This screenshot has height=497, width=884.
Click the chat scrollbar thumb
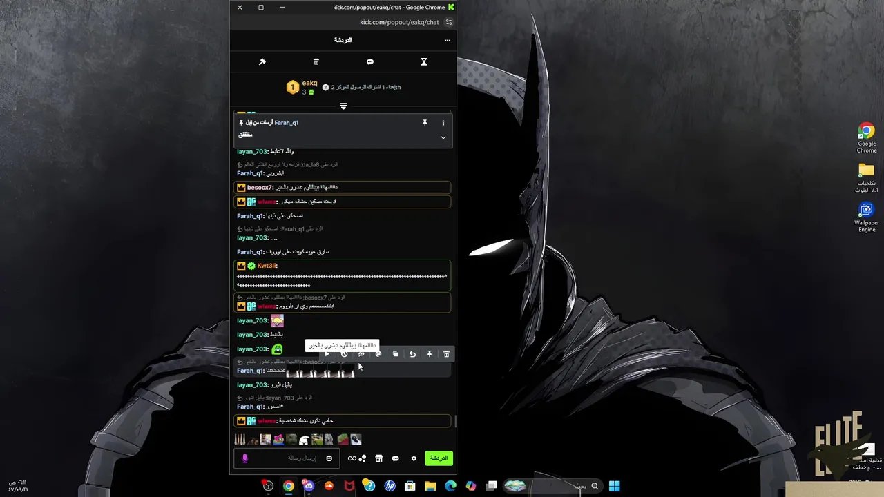pos(455,421)
